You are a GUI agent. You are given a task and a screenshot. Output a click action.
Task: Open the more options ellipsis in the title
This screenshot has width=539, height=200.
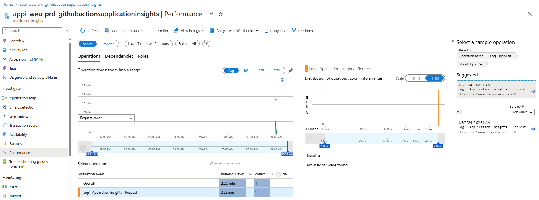230,14
